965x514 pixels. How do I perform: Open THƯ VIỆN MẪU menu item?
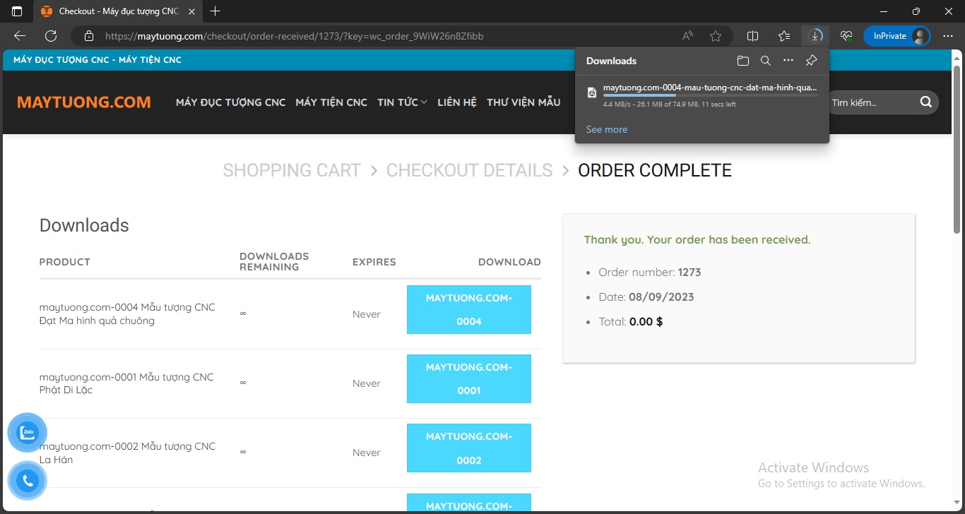click(x=523, y=102)
